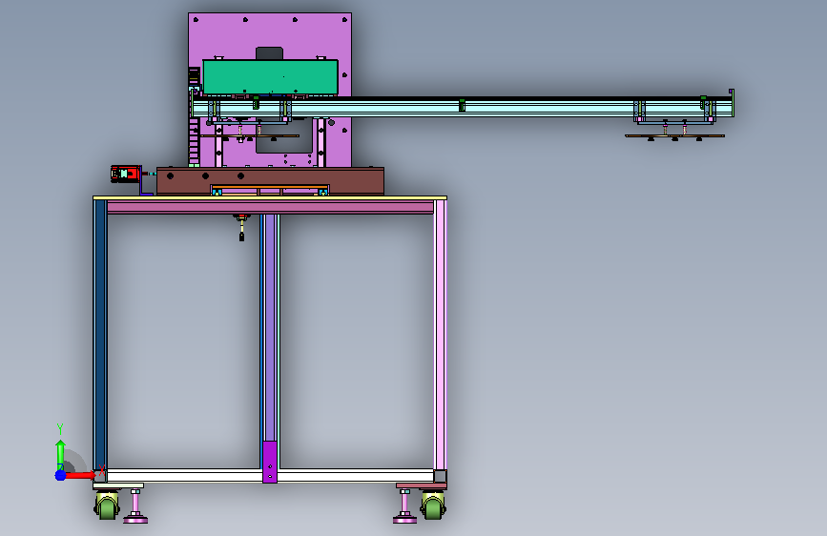The width and height of the screenshot is (827, 536).
Task: Select the left pink leveling foot
Action: 135,506
